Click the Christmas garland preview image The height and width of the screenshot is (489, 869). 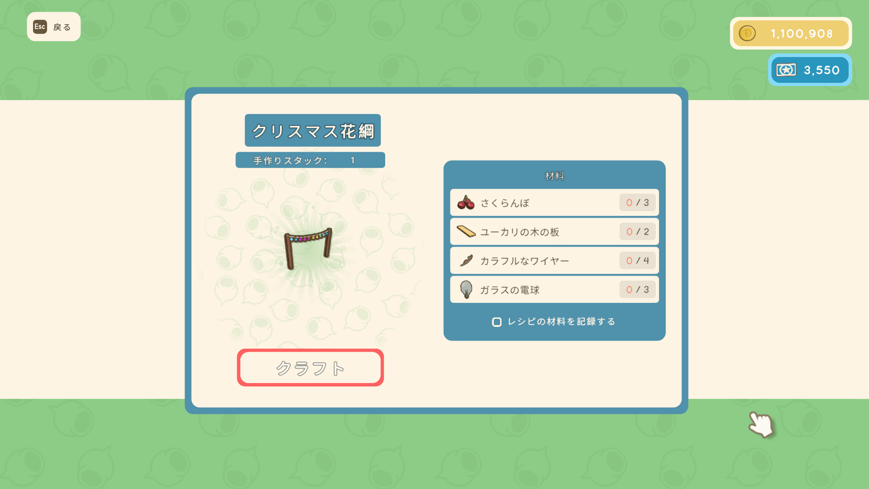(308, 248)
